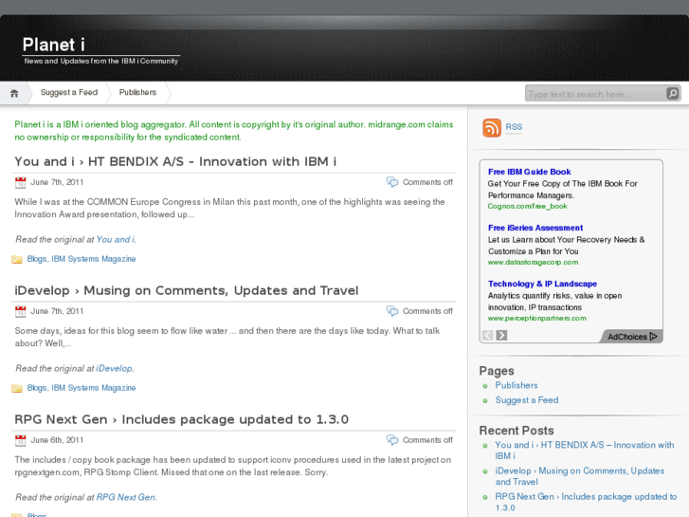
Task: Click the search text field
Action: 595,94
